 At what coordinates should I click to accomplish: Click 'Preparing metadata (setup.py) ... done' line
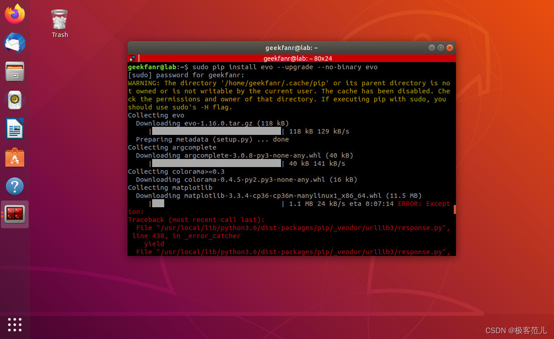click(x=213, y=139)
